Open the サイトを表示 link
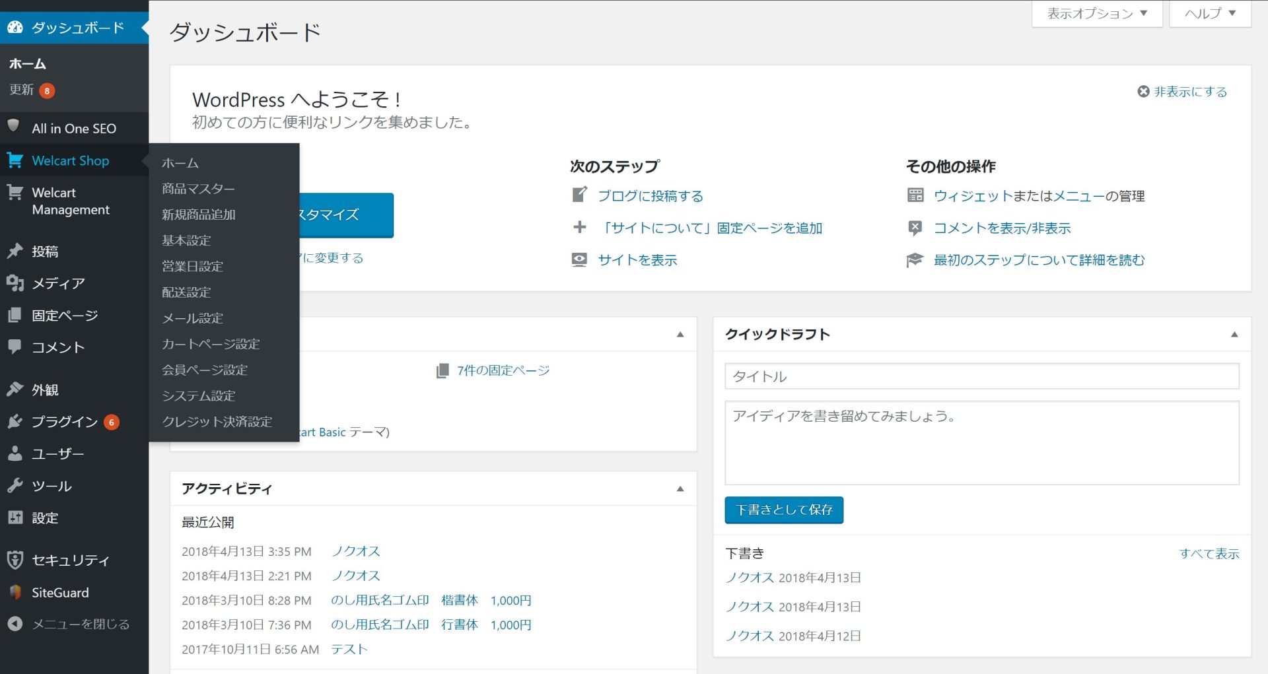 (x=637, y=259)
